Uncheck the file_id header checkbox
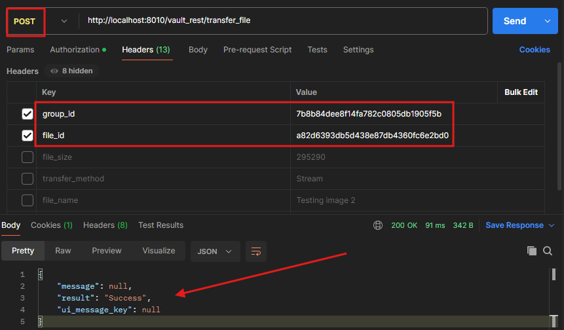The height and width of the screenshot is (330, 564). coord(28,136)
